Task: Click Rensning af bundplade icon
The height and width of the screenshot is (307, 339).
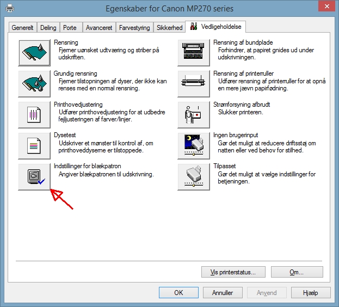Action: click(194, 52)
